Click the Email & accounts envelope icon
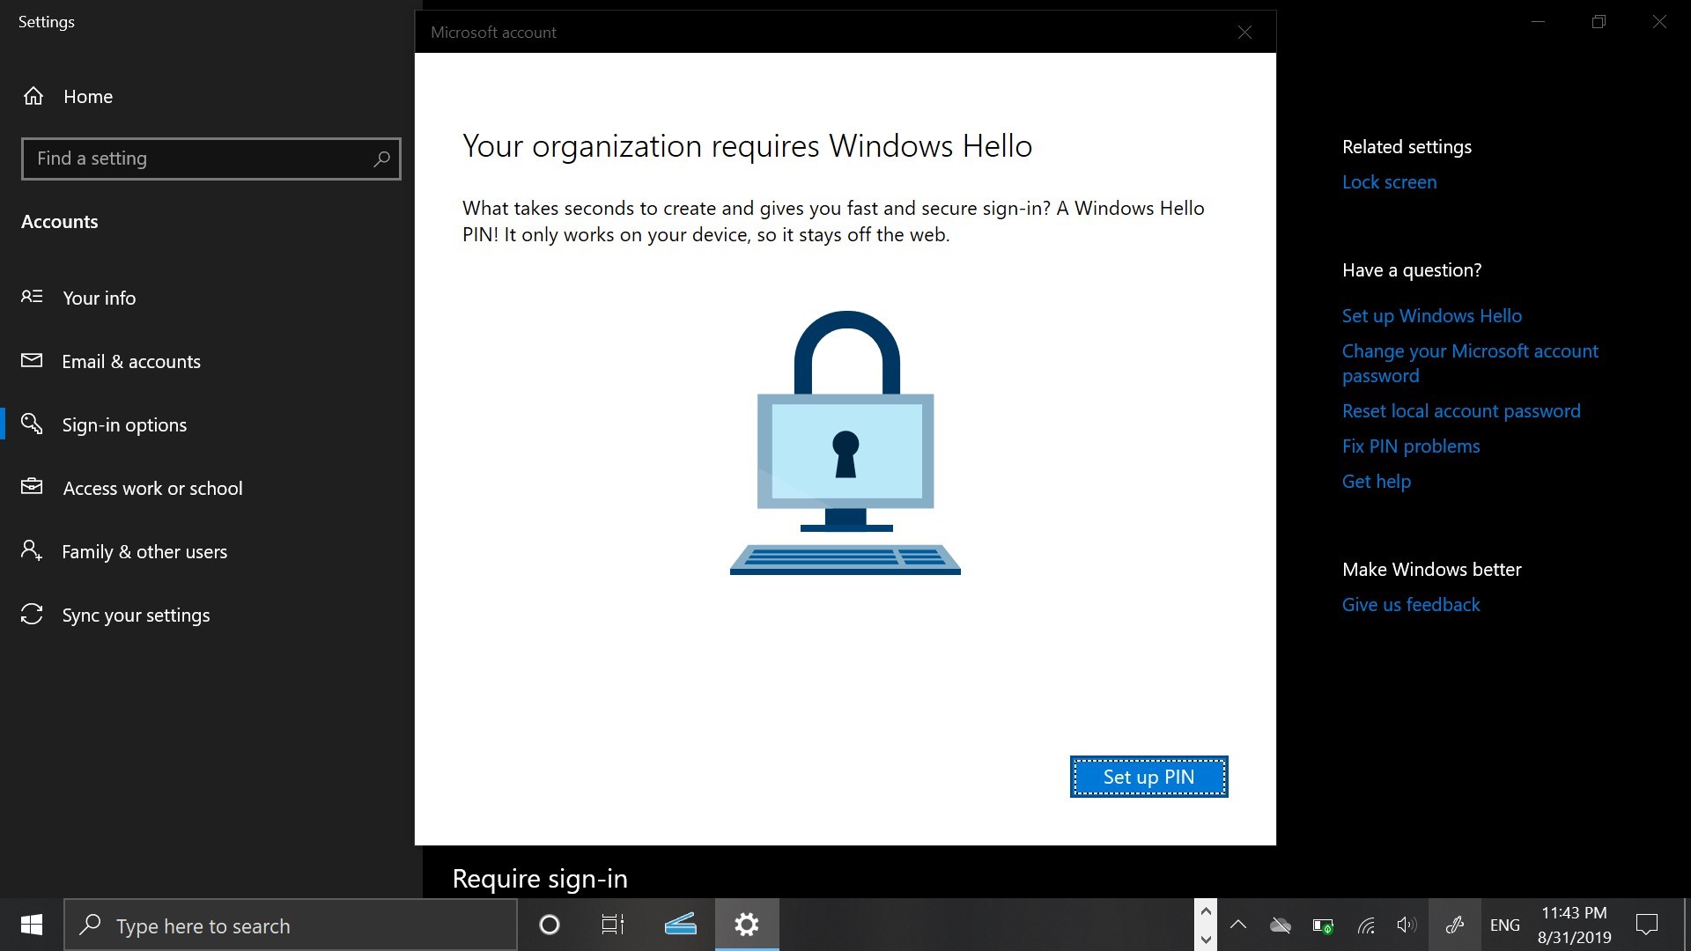This screenshot has width=1691, height=951. click(32, 360)
